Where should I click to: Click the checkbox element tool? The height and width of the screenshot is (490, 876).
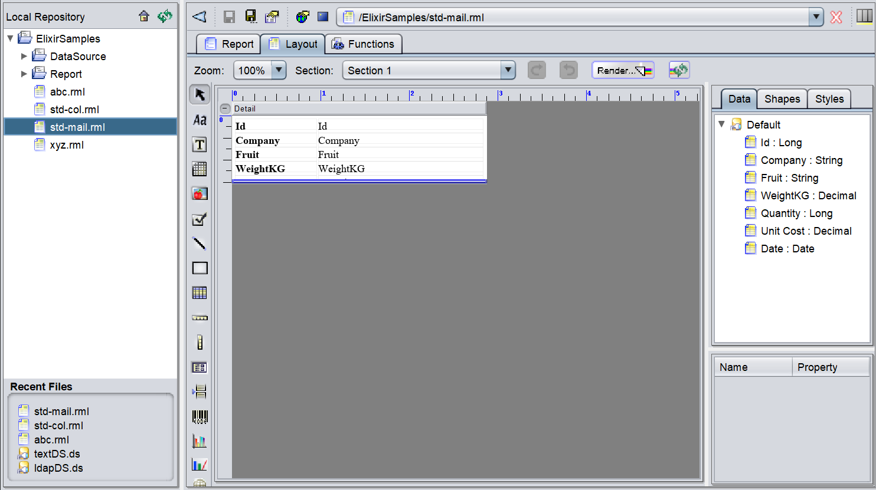tap(200, 219)
